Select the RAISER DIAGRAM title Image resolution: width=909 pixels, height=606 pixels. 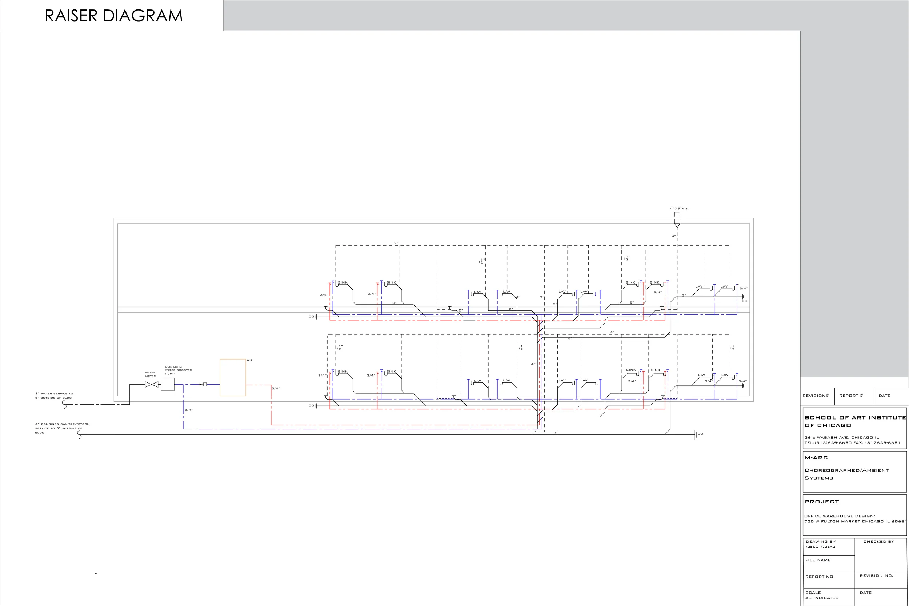113,16
